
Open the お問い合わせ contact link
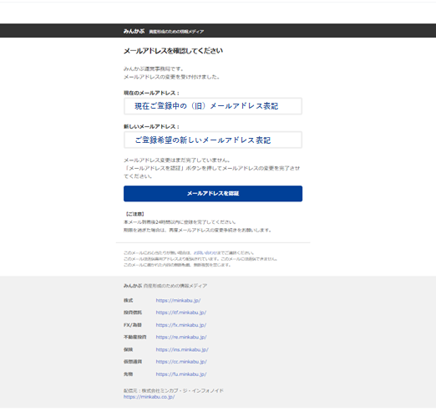205,253
